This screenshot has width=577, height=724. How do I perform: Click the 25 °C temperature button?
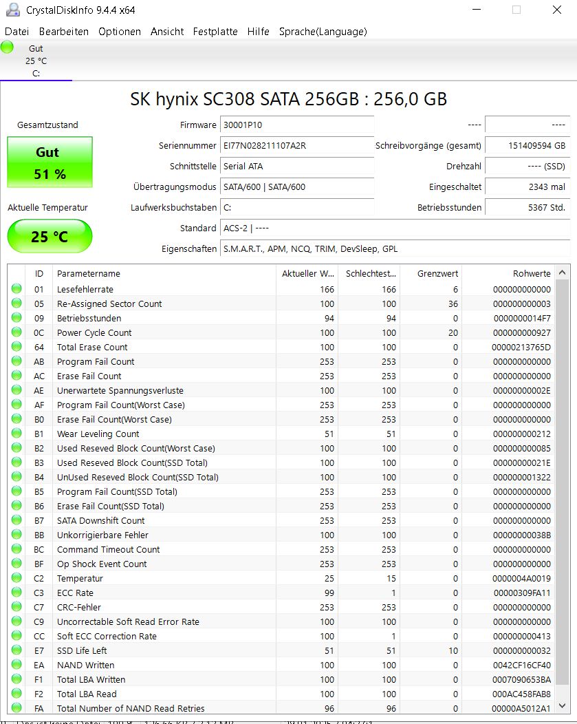(50, 237)
